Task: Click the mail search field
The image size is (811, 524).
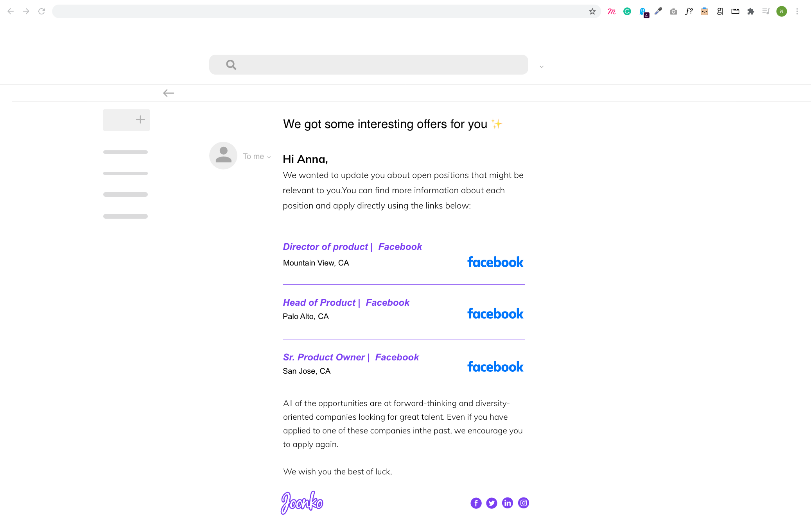Action: (375, 65)
